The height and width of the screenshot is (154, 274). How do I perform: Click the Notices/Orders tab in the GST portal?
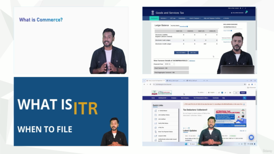coord(226,38)
